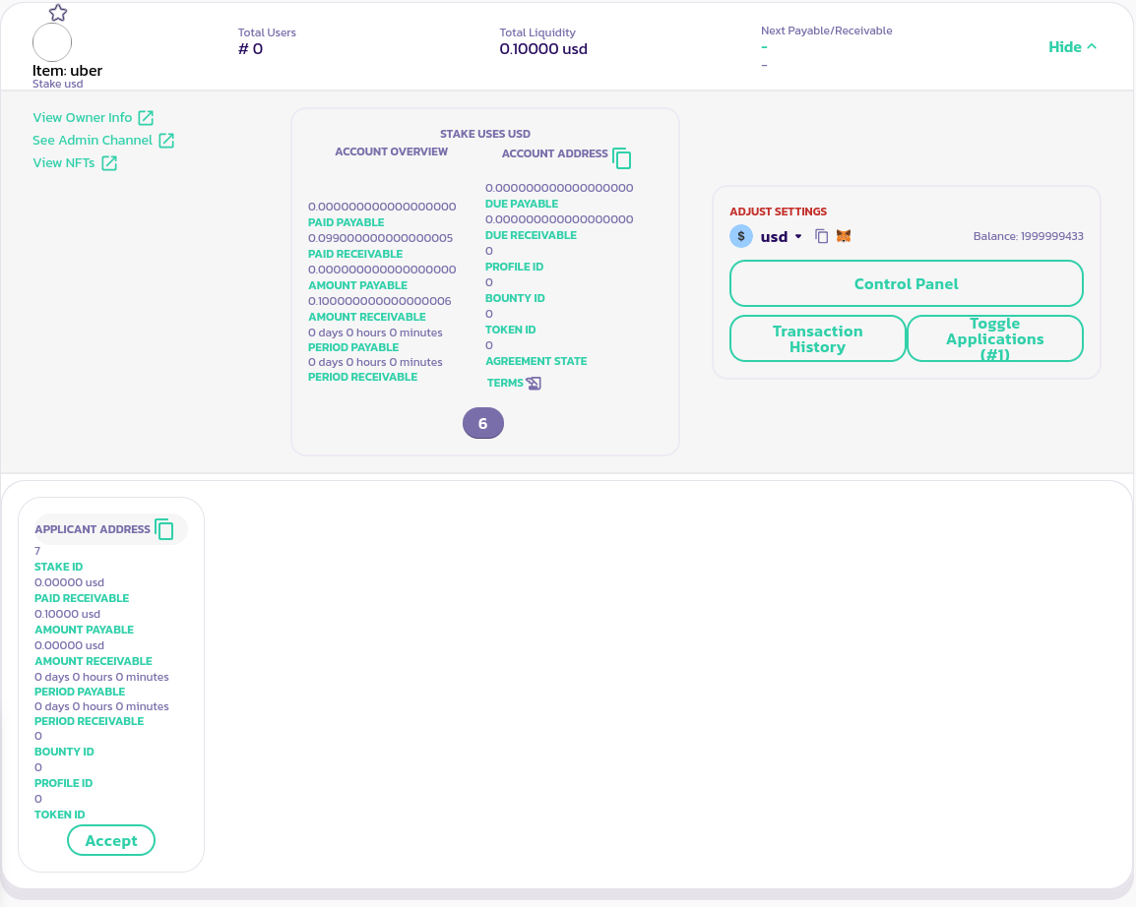Collapse the details with Hide
Image resolution: width=1136 pixels, height=907 pixels.
tap(1064, 47)
